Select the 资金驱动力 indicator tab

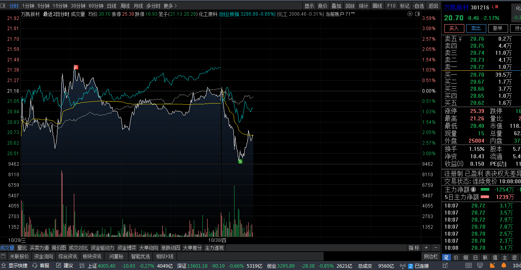point(102,248)
